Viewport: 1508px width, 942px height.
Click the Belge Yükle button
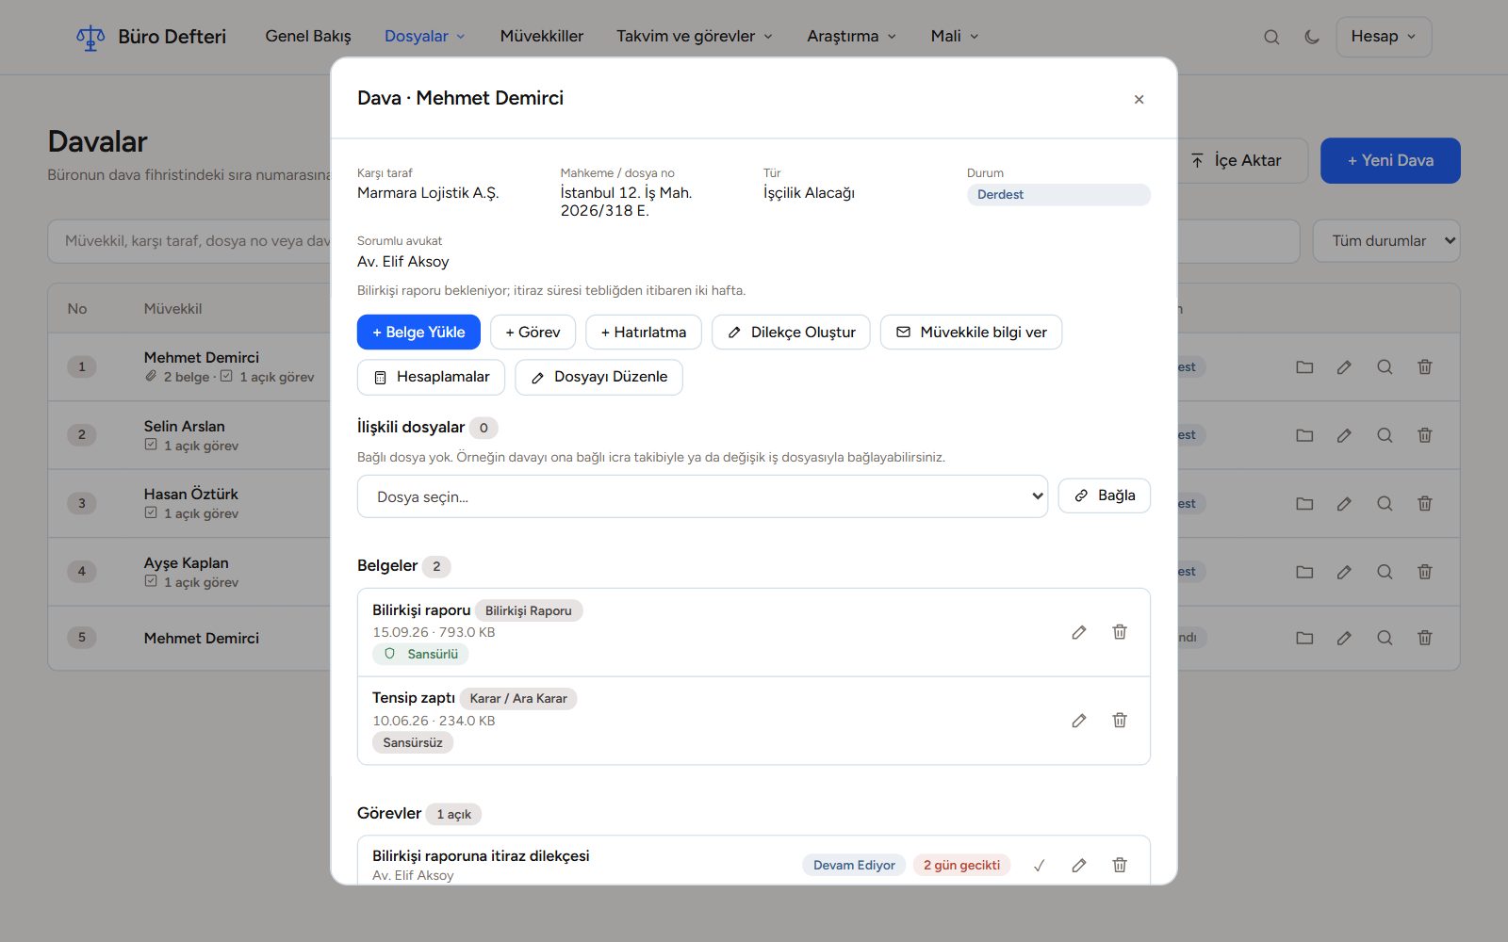point(418,333)
